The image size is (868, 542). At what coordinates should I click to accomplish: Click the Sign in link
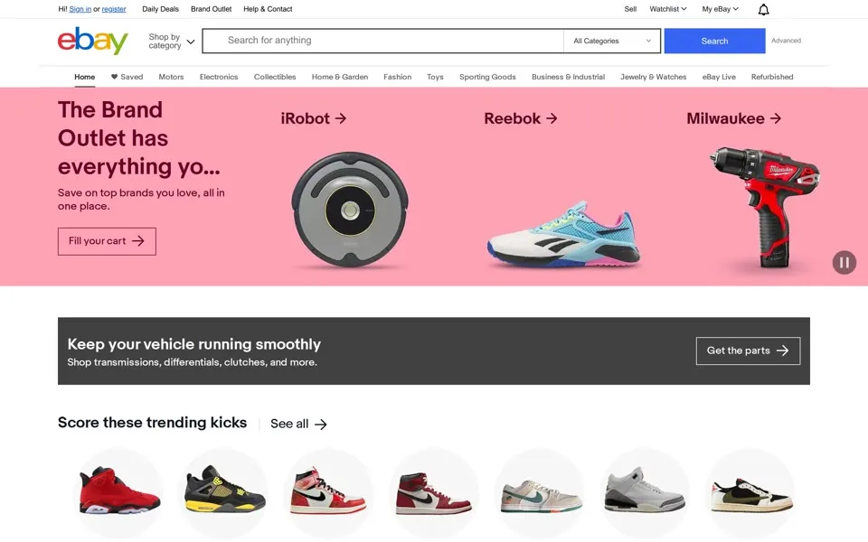(80, 9)
